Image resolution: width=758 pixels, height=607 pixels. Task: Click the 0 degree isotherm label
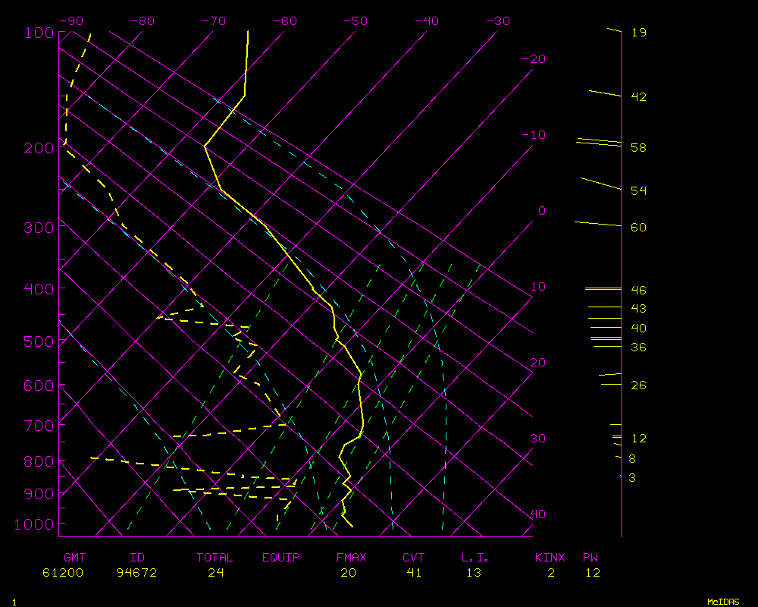click(x=541, y=211)
